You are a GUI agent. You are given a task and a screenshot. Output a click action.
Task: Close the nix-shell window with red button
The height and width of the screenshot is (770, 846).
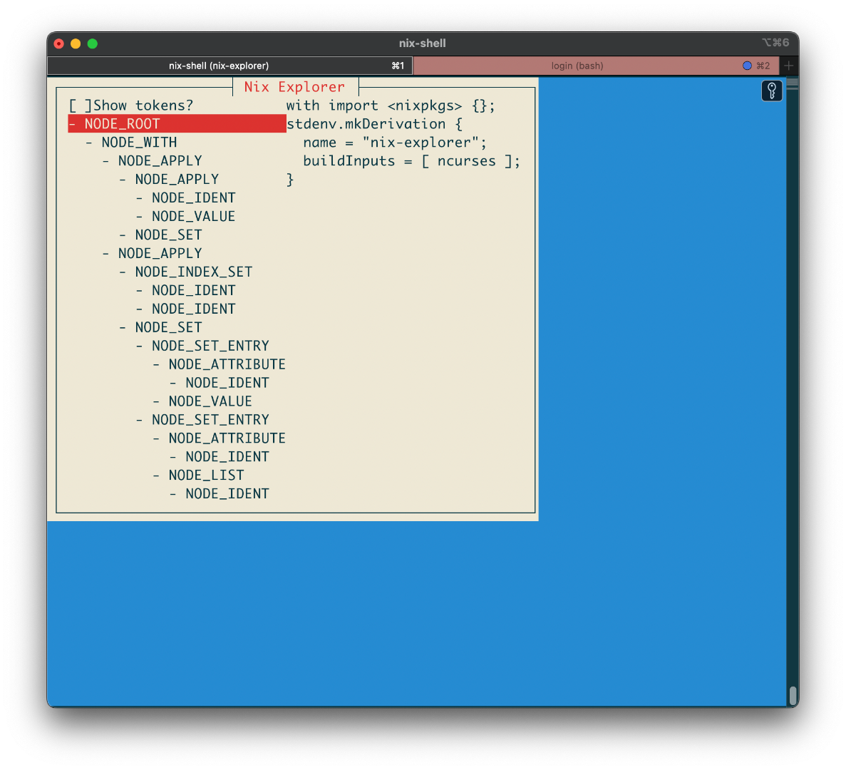[x=59, y=43]
